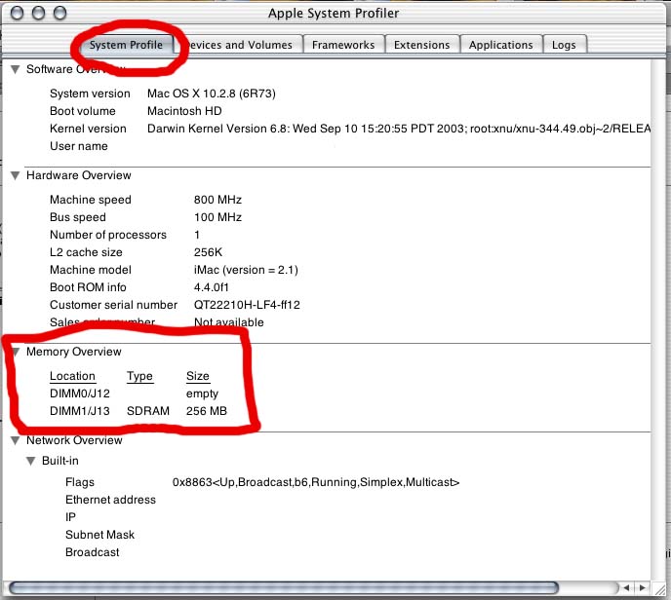
Task: Click the window minimize button
Action: [38, 14]
